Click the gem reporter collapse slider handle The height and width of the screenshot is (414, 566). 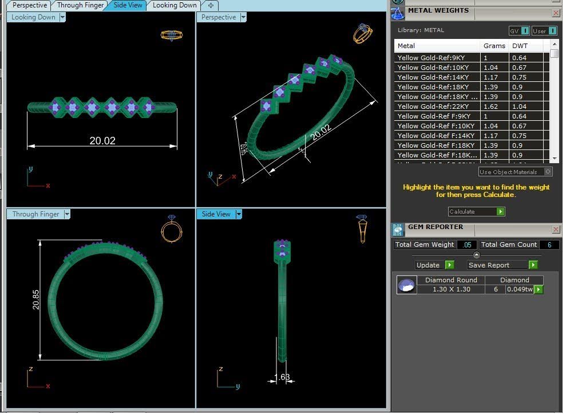477,255
